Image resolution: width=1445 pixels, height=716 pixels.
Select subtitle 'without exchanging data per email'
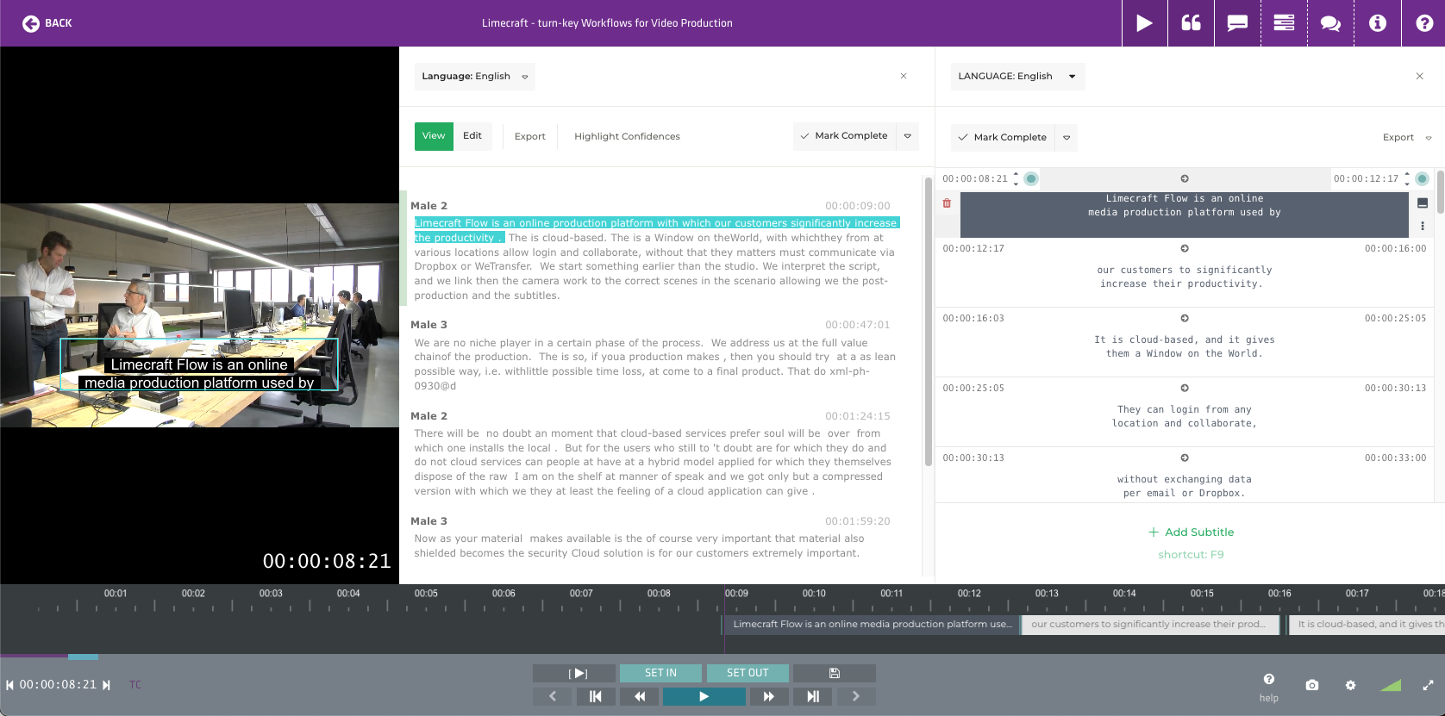coord(1184,486)
